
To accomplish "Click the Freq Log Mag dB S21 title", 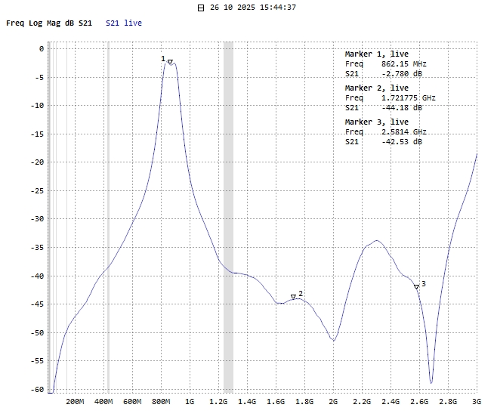I will coord(49,23).
